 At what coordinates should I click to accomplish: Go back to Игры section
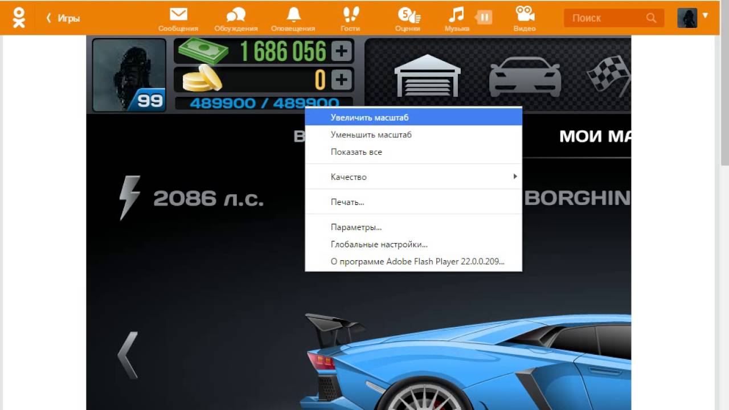pos(63,18)
